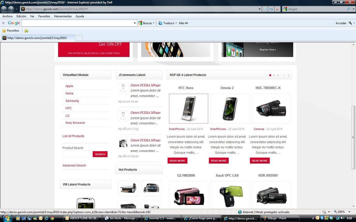This screenshot has width=356, height=222.
Task: Open a new blank tab
Action: pyautogui.click(x=79, y=38)
